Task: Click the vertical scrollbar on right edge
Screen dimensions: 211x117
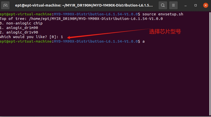Action: 210,64
